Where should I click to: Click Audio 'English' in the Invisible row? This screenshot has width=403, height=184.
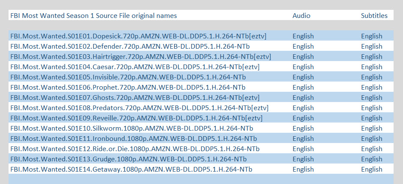(x=303, y=77)
